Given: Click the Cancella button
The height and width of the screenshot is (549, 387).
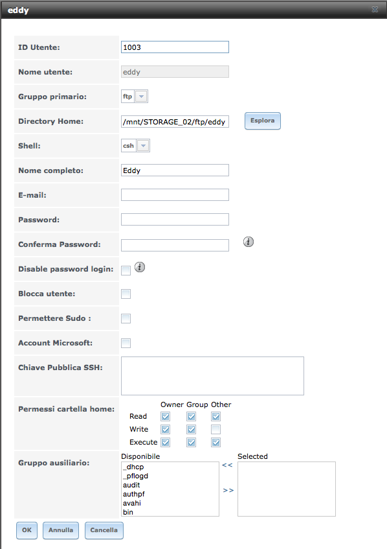Looking at the screenshot, I should [x=104, y=530].
